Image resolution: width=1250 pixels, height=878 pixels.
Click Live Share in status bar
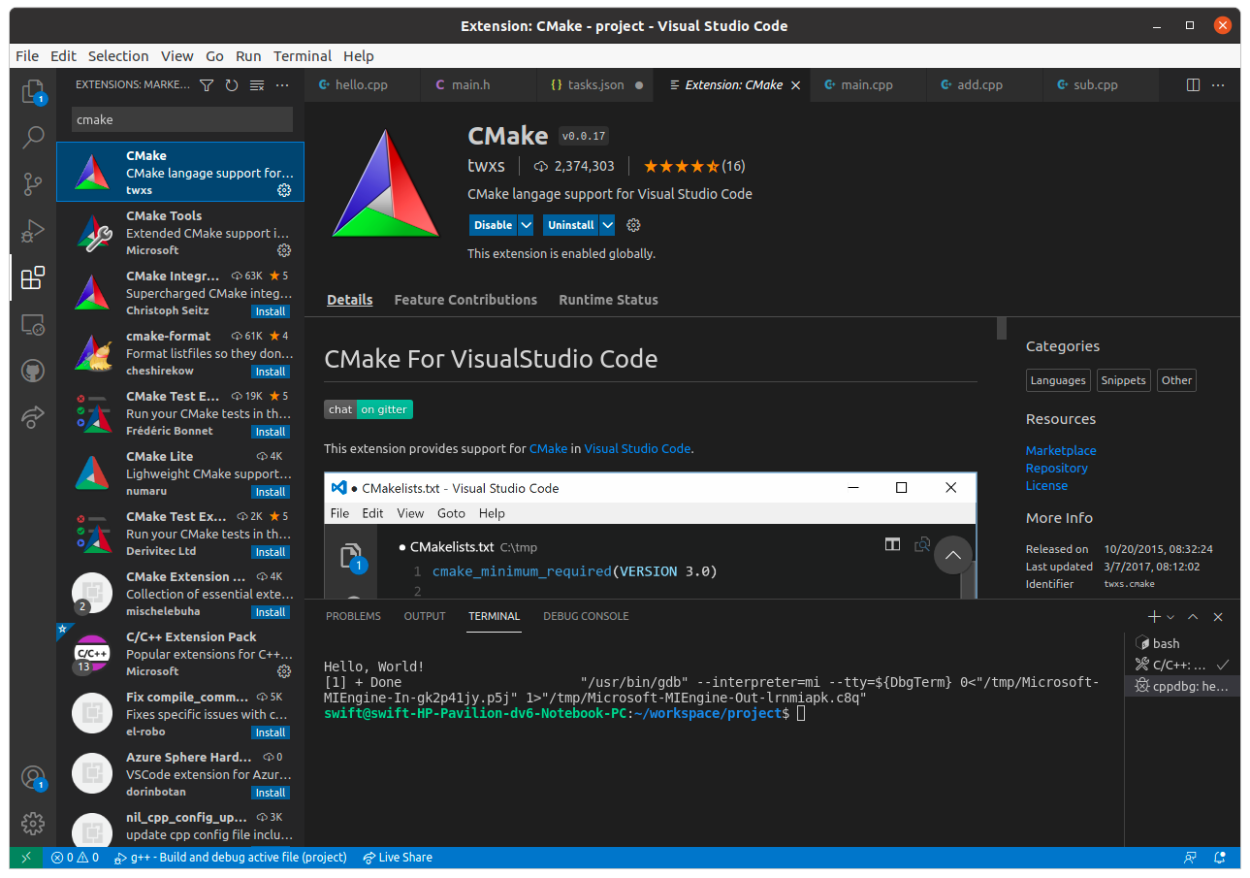point(398,858)
